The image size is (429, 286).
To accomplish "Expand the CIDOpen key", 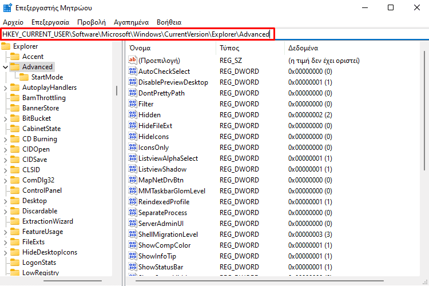I will 5,150.
